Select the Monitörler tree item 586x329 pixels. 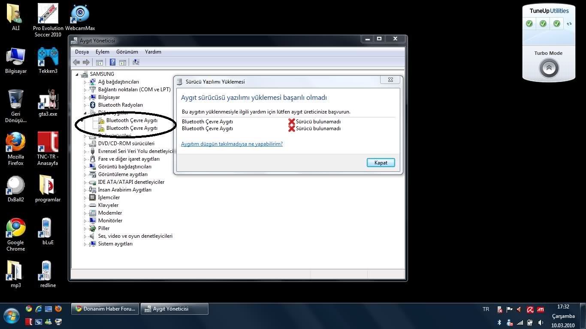[x=110, y=221]
